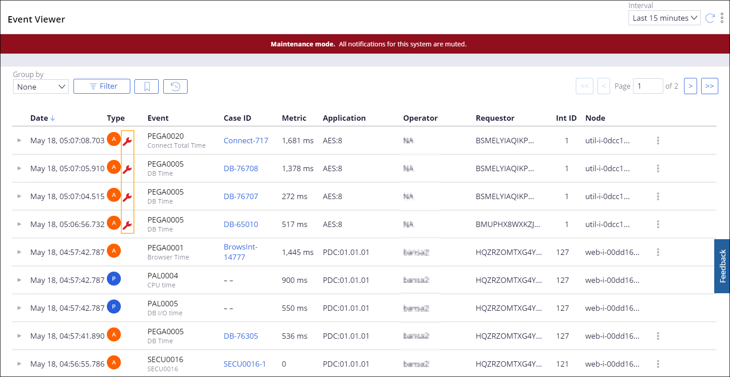Screen dimensions: 730x377
Task: Go to the next page of events
Action: point(690,86)
